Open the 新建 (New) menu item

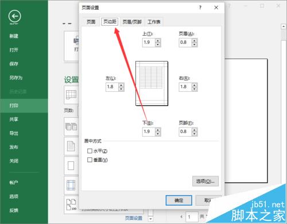[x=14, y=36]
